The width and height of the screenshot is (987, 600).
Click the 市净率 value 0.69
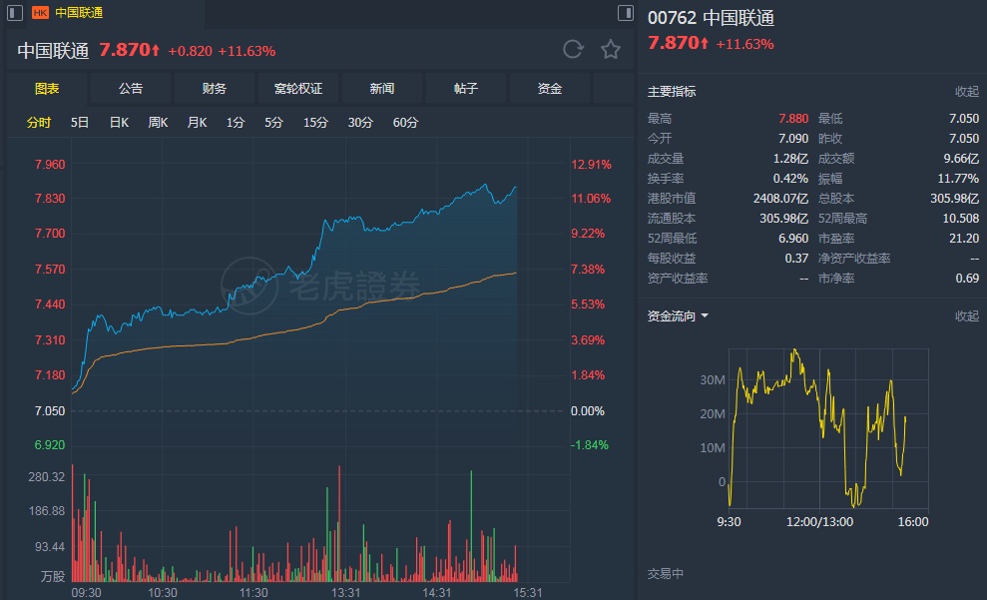coord(967,279)
